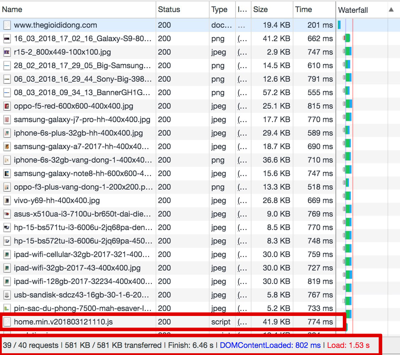The image size is (400, 355).
Task: Sort by the Waterfall column arrow
Action: pyautogui.click(x=391, y=10)
